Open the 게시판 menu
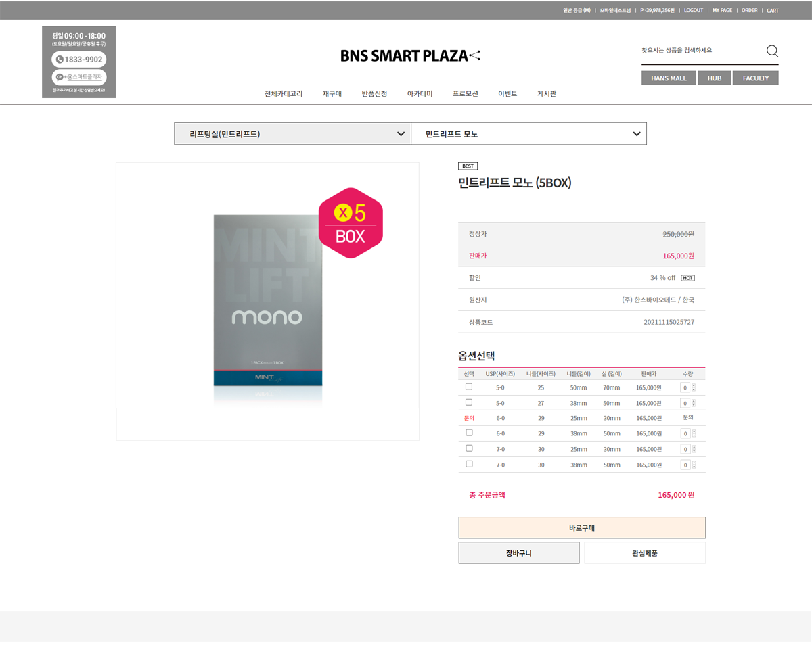 click(547, 94)
